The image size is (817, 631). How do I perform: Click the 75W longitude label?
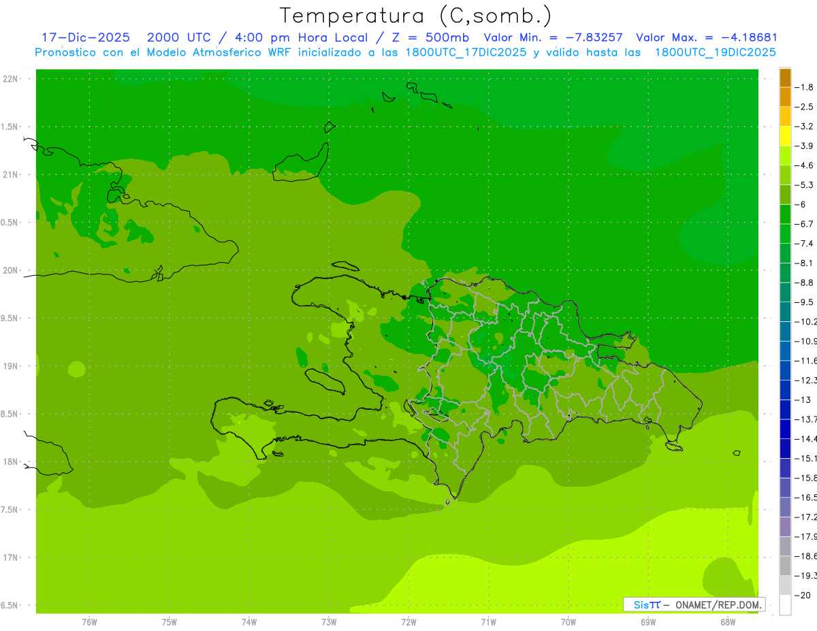tap(170, 622)
